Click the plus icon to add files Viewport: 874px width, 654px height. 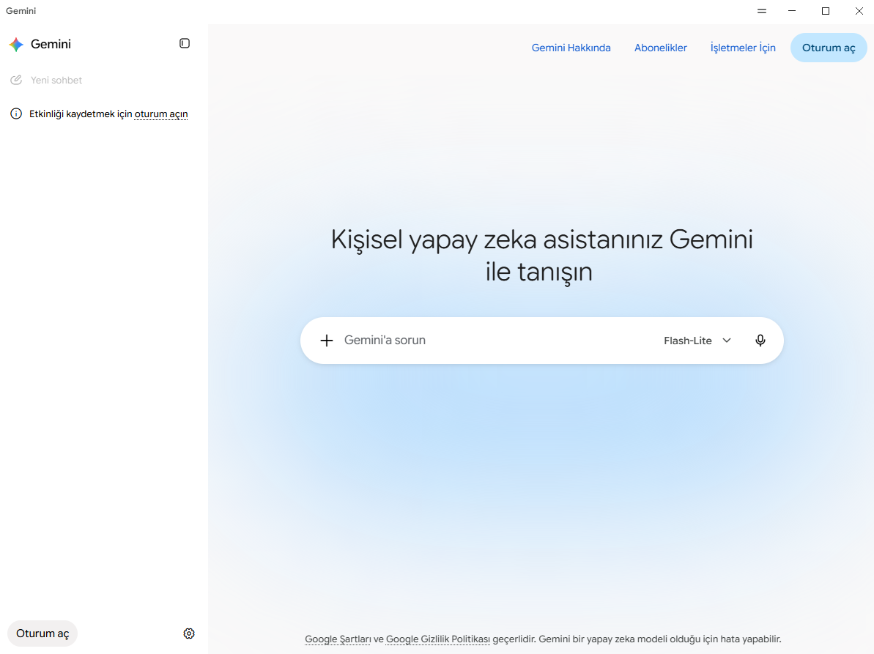click(x=327, y=341)
